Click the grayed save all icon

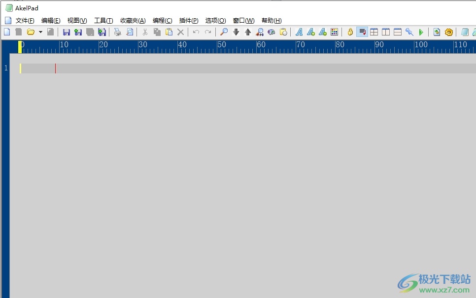(x=90, y=32)
